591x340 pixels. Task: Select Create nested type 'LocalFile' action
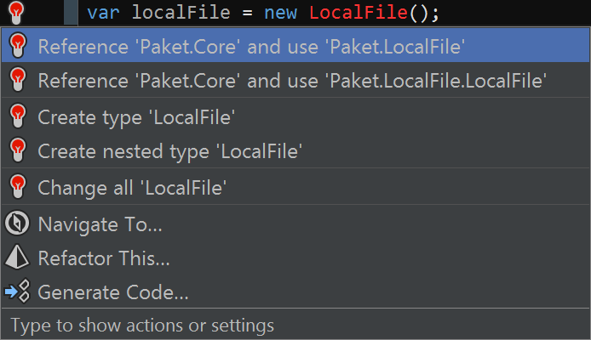(295, 150)
